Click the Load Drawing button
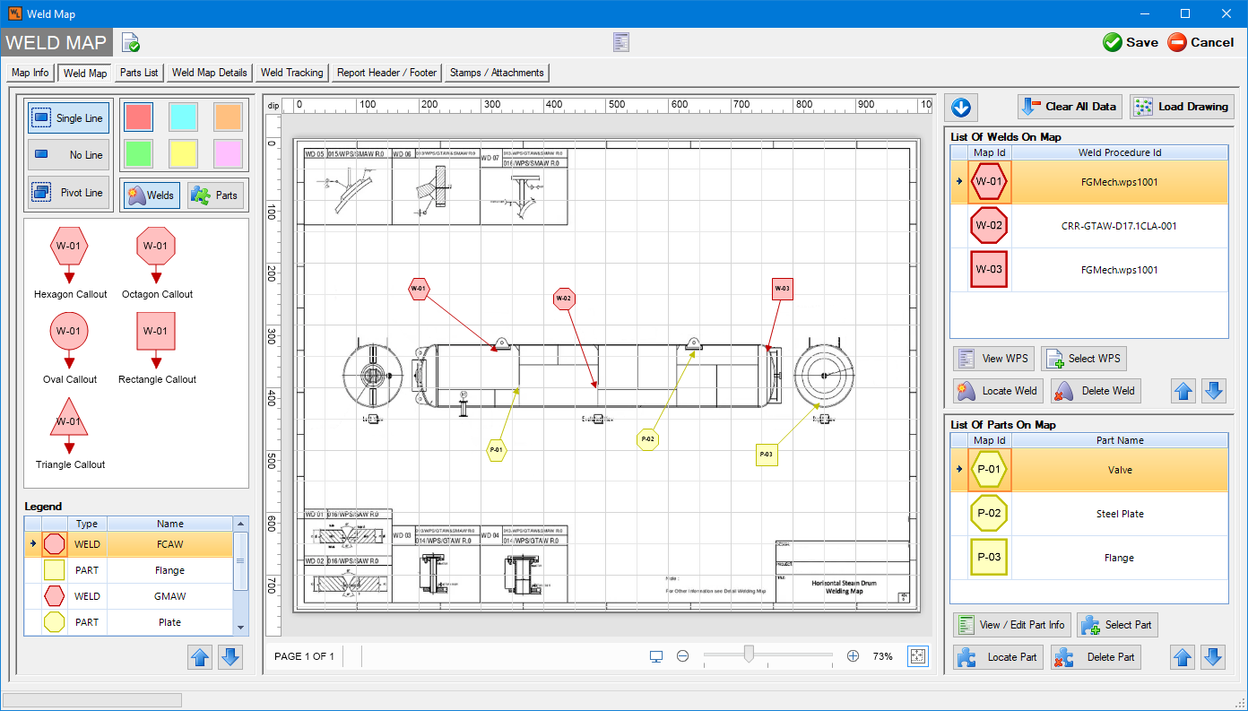 coord(1182,107)
